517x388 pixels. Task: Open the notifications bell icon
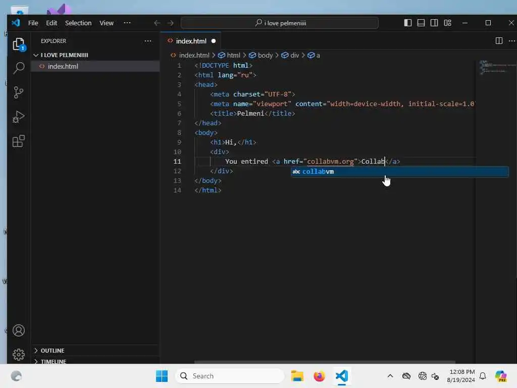click(483, 376)
